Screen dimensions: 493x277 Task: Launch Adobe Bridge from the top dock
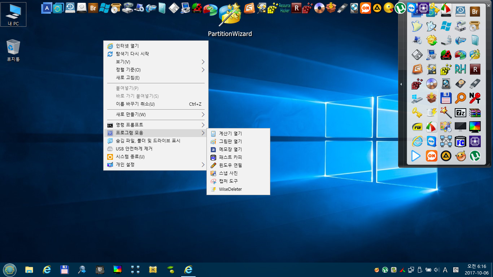point(93,8)
